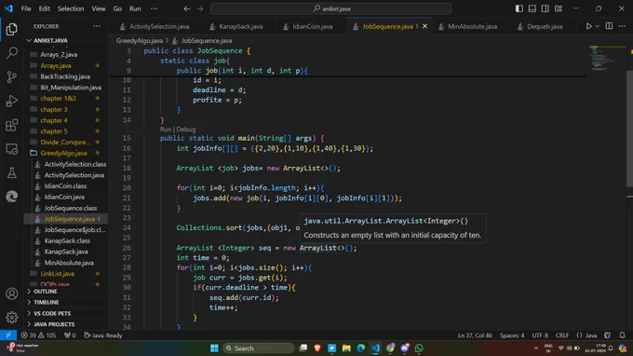
Task: Change encoding via UTF-8 status item
Action: tap(540, 335)
